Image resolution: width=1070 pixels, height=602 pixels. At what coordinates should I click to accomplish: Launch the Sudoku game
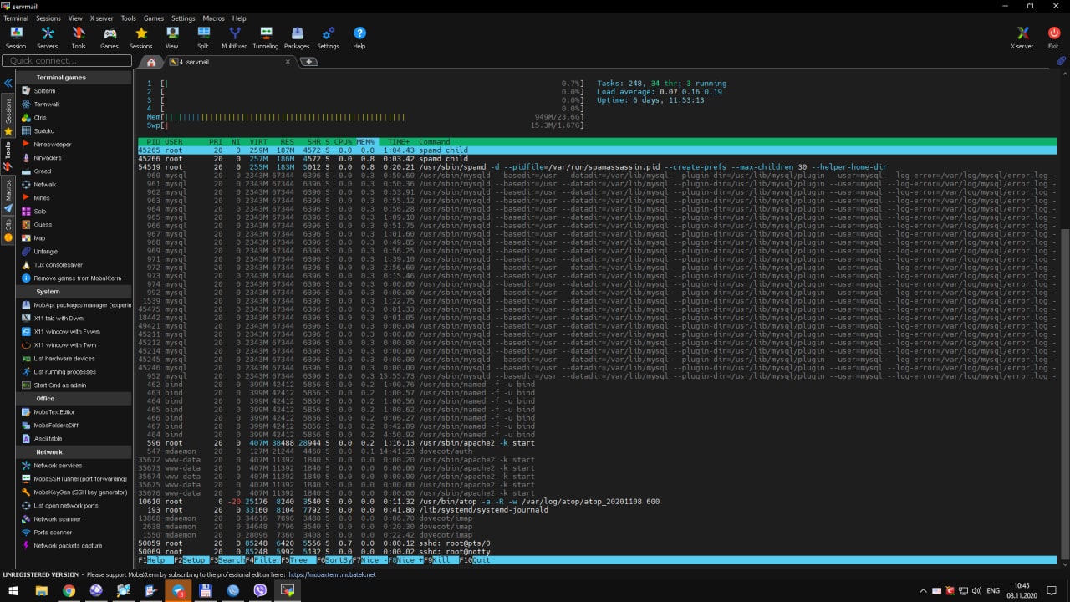pos(44,130)
